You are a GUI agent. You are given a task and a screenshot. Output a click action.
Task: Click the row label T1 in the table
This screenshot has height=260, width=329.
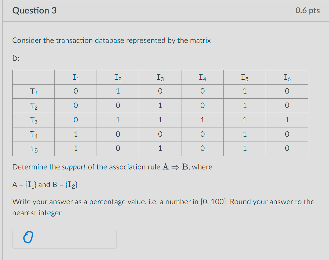32,91
